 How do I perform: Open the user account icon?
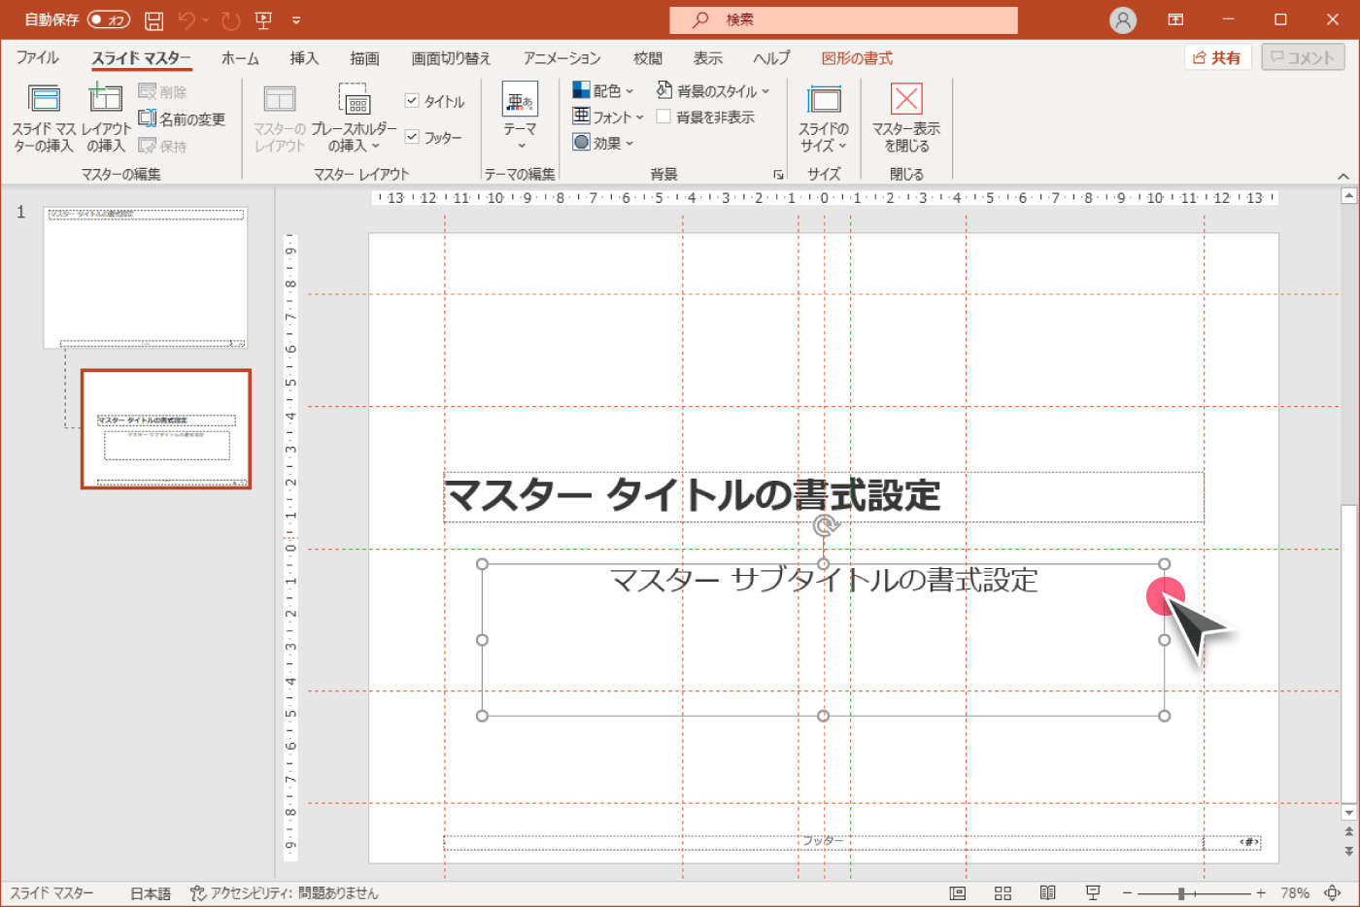[x=1123, y=19]
